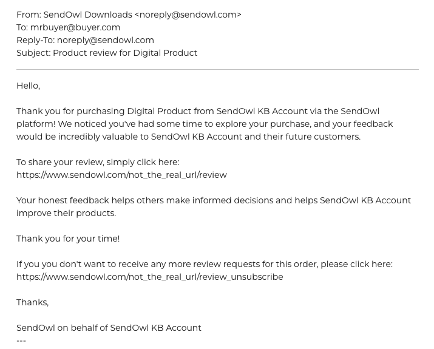Click the horizontal divider below the headers
Viewport: 434px width, 349px height.
[217, 69]
